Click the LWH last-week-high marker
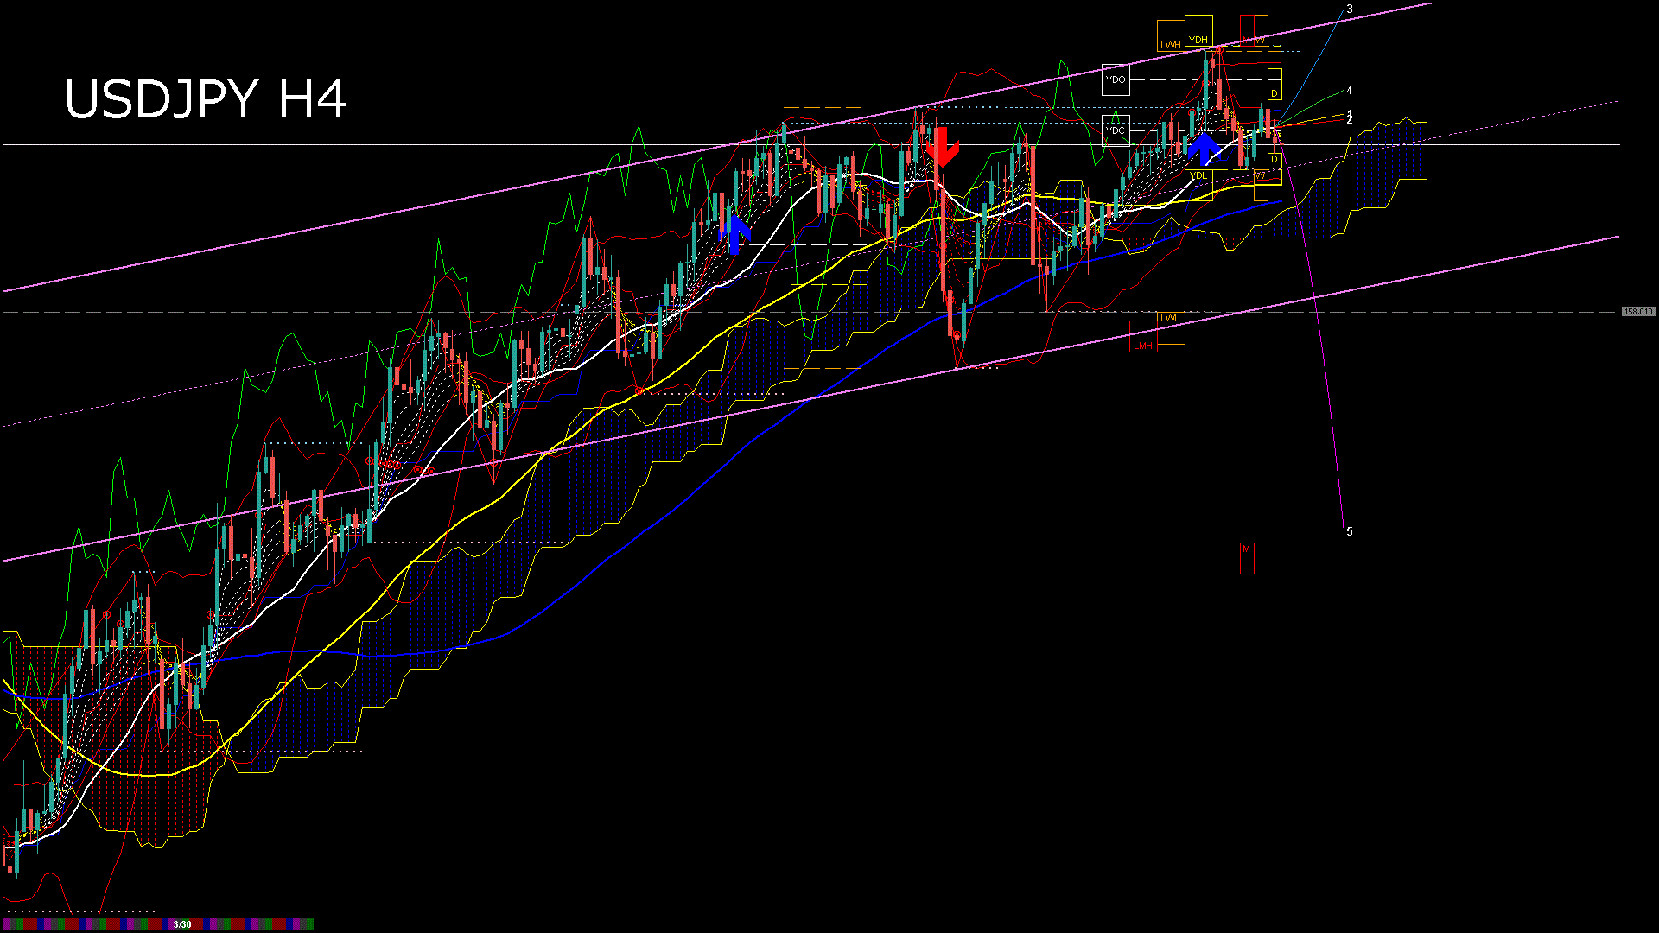 point(1171,43)
